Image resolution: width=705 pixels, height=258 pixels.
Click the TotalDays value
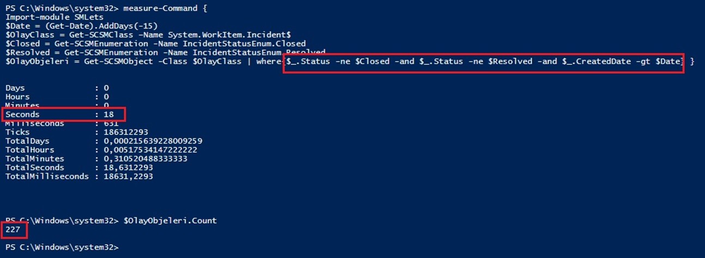(149, 141)
